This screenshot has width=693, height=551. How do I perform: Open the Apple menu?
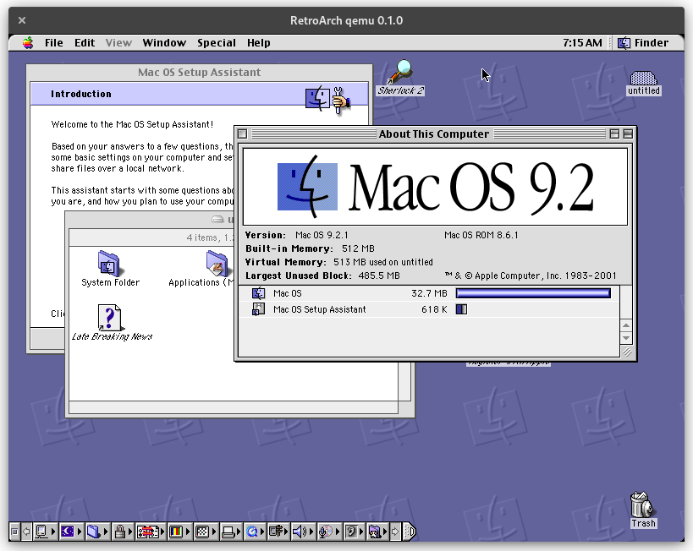click(x=28, y=43)
